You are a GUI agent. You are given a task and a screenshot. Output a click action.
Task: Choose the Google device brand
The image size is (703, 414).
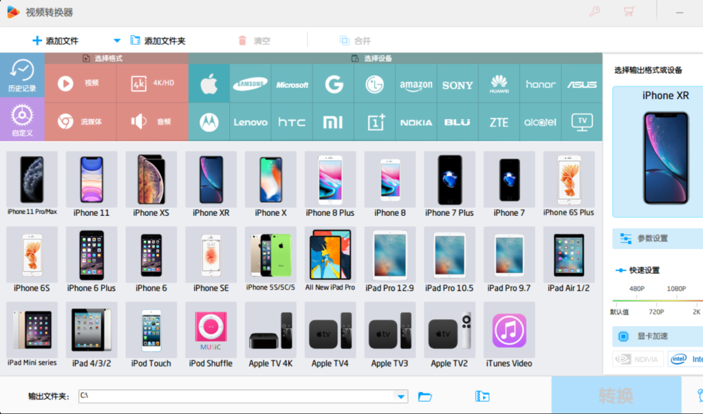click(333, 83)
